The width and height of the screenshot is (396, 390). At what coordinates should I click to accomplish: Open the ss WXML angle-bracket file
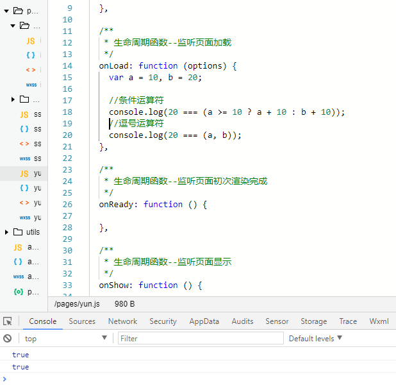tap(31, 144)
